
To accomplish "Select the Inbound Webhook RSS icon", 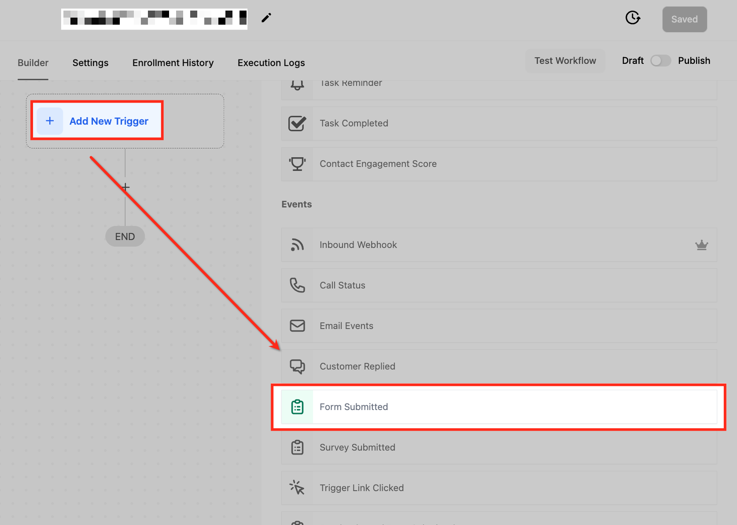I will (297, 244).
